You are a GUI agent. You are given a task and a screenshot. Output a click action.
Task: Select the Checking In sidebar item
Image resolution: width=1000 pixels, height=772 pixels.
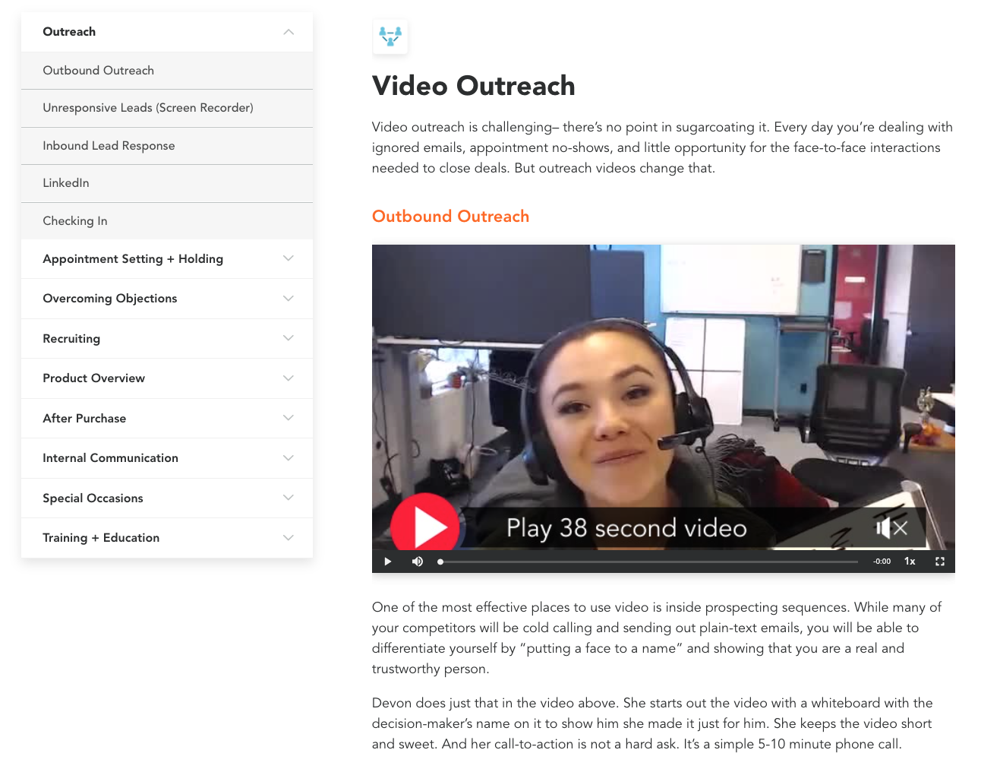click(167, 221)
